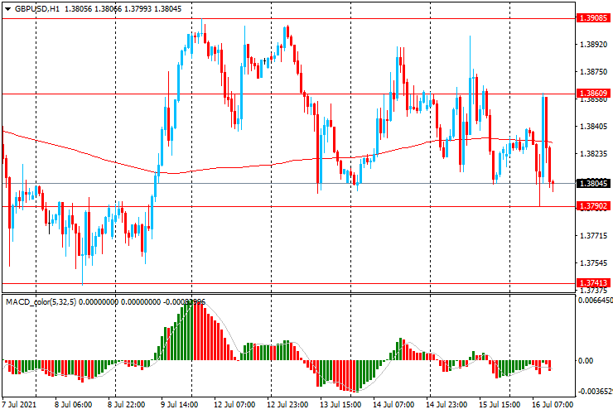Select the red 1.37902 price tag

[594, 206]
